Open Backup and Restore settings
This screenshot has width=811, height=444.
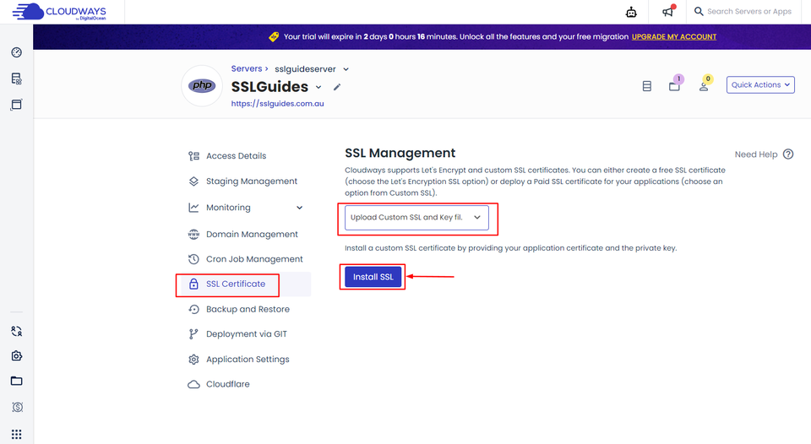(x=247, y=309)
